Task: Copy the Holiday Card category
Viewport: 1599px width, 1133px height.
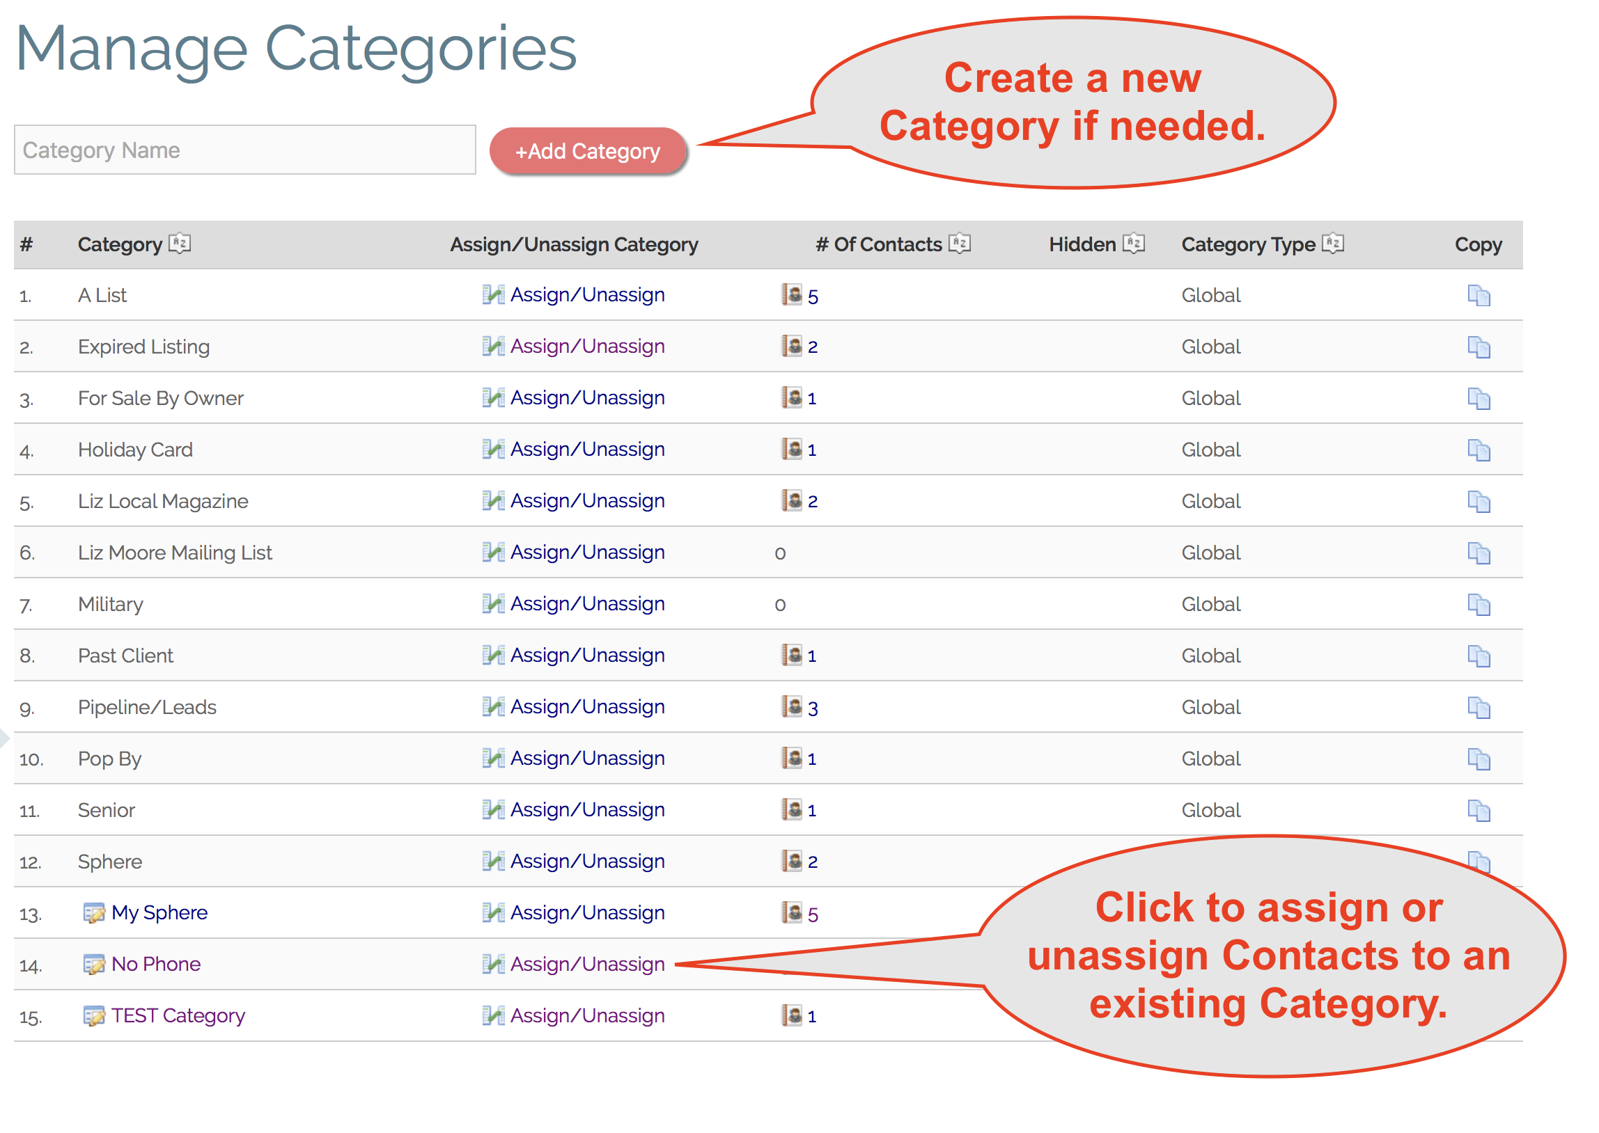Action: 1479,450
